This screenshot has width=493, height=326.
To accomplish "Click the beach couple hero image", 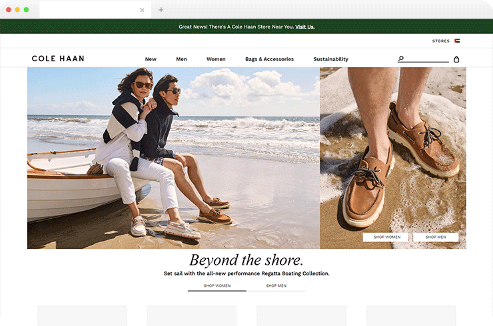I will tap(174, 158).
